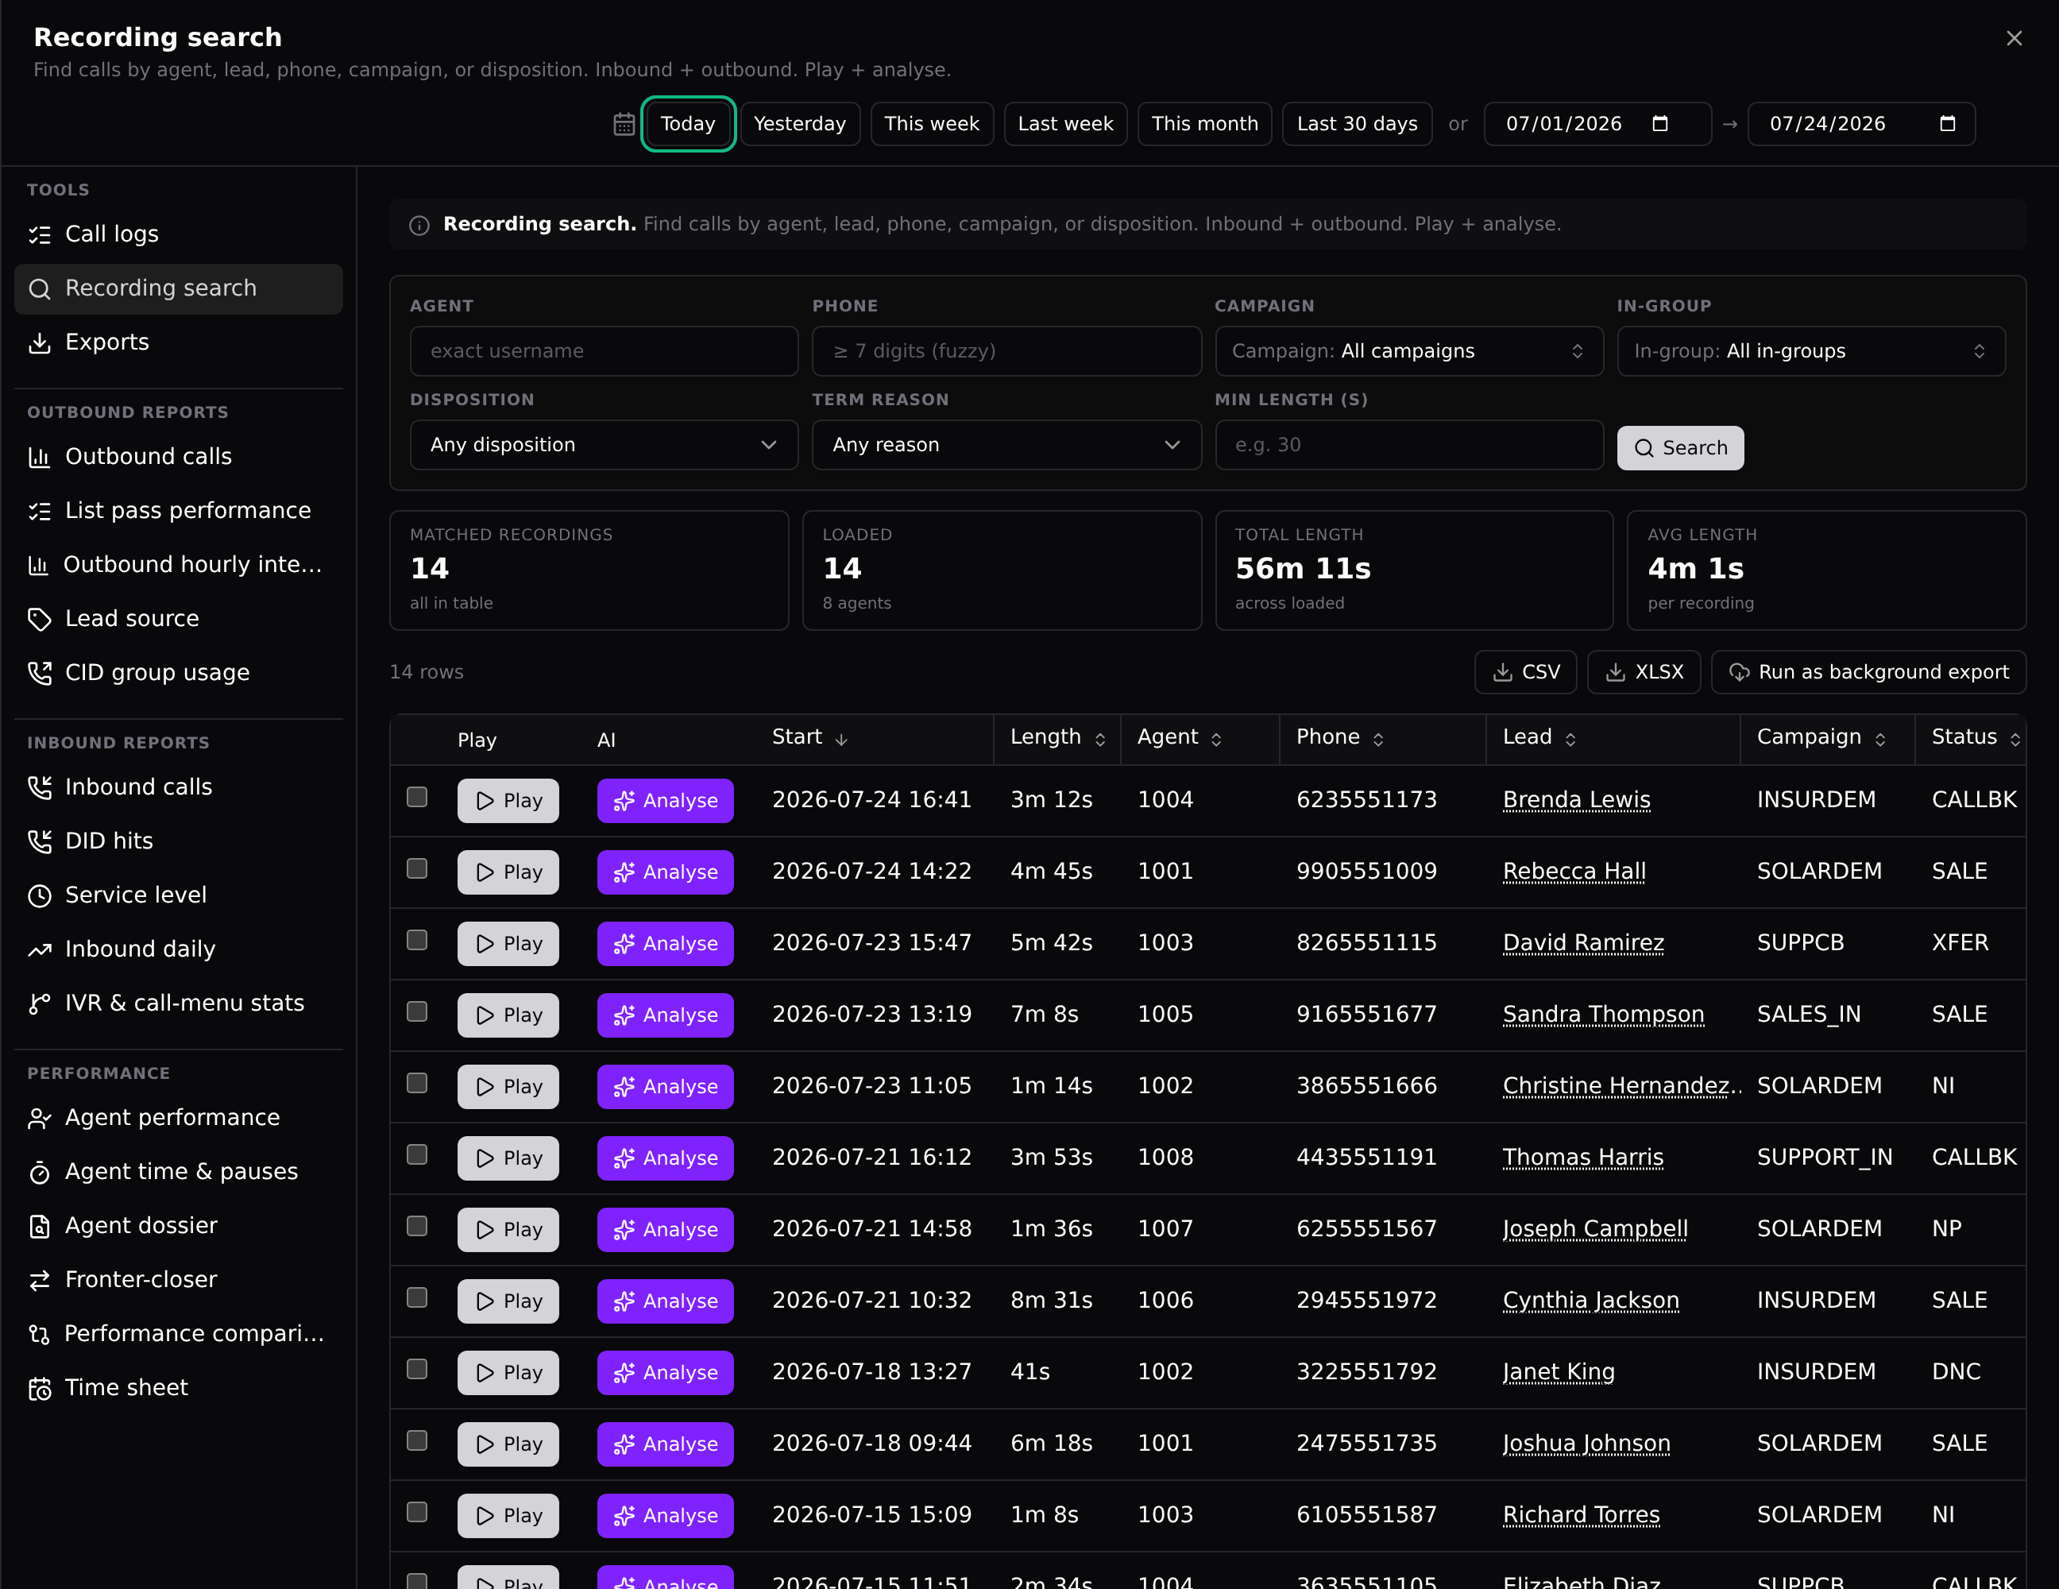
Task: Focus the Phone digits input field
Action: (x=1006, y=351)
